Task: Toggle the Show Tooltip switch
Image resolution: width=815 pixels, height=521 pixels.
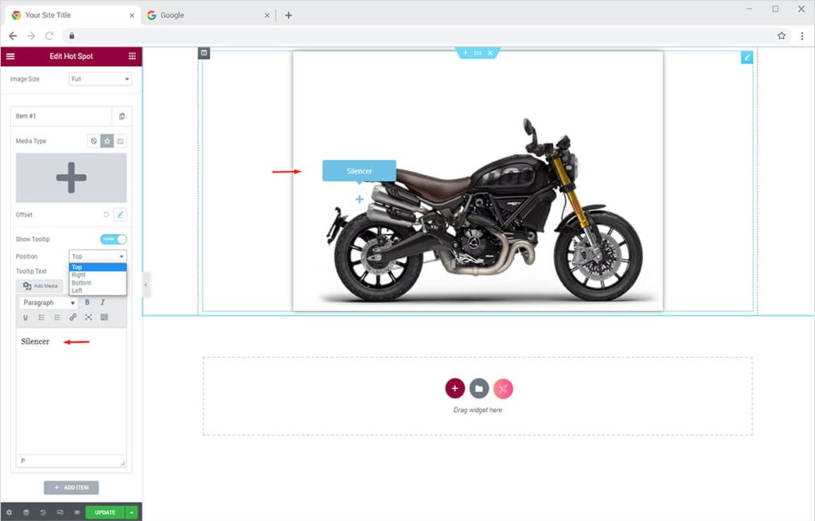Action: click(x=113, y=239)
